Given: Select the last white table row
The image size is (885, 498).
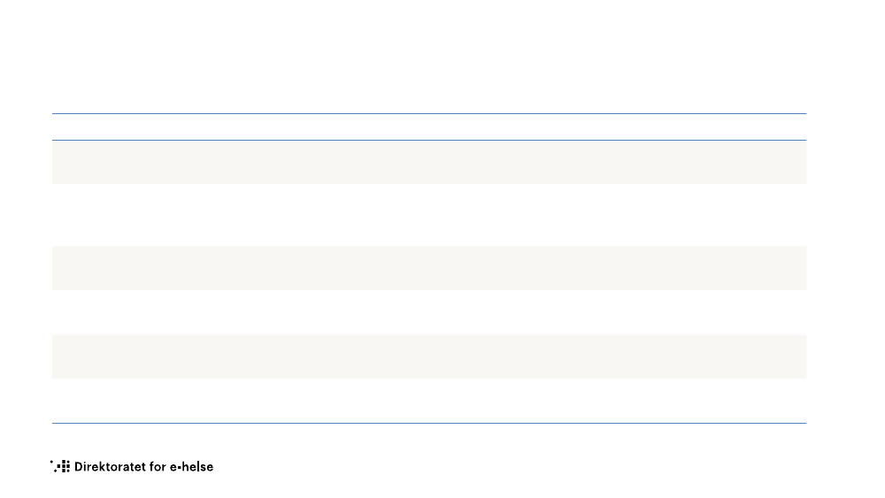Looking at the screenshot, I should (429, 401).
